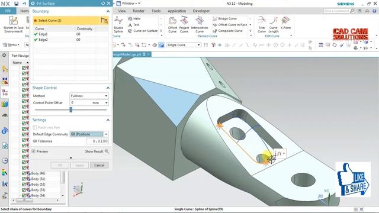379x213 pixels.
Task: Click the Save icon in title bar
Action: (16, 4)
